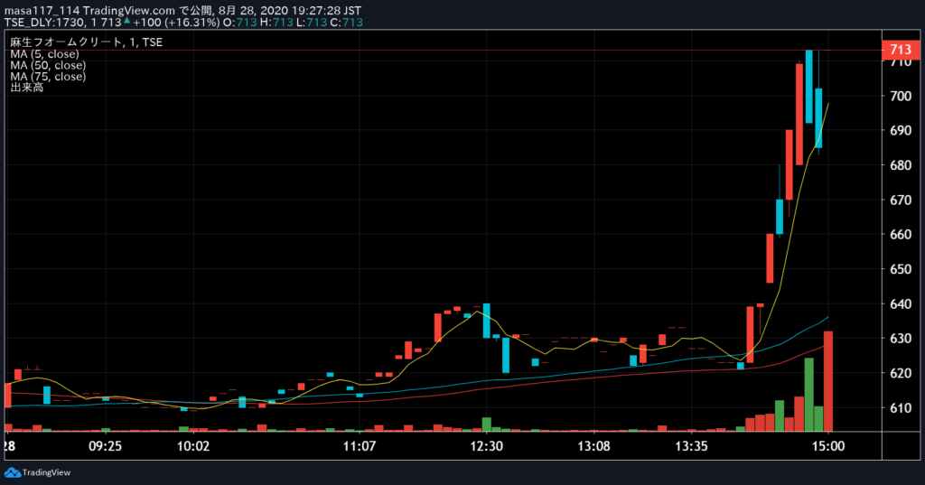This screenshot has width=925, height=485.
Task: Click the 09:25 time axis label
Action: tap(105, 446)
